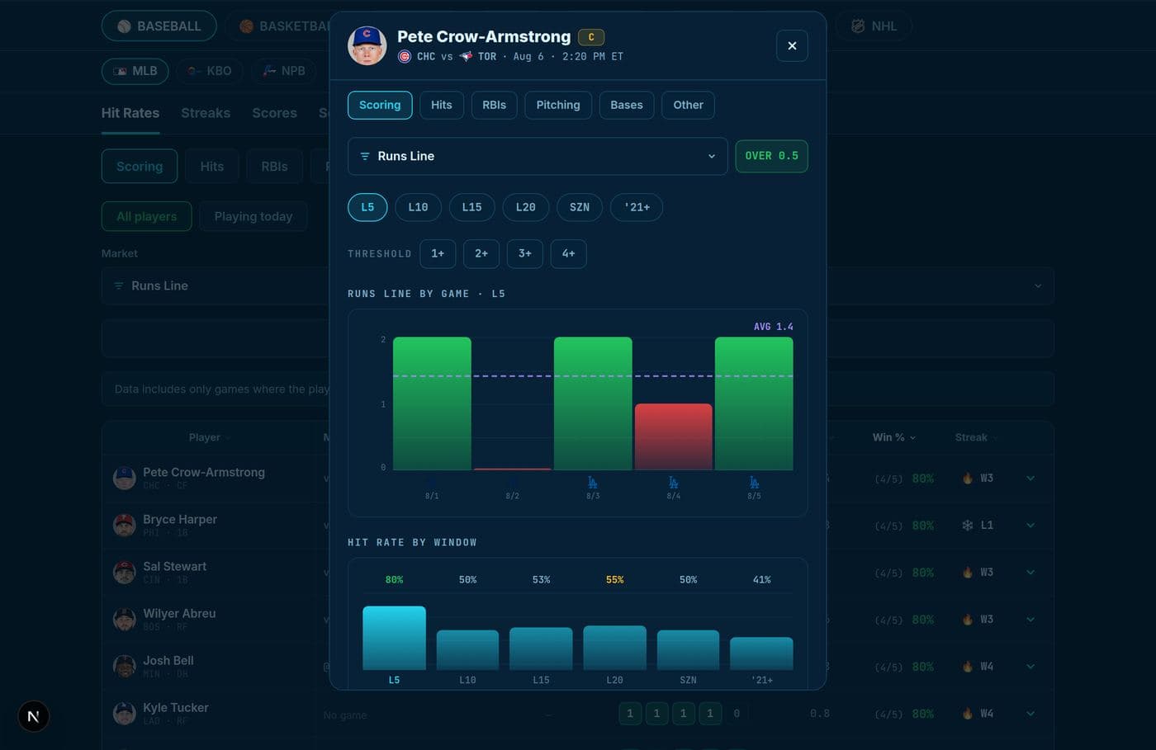Click the NPB league logo
This screenshot has width=1156, height=750.
(269, 71)
